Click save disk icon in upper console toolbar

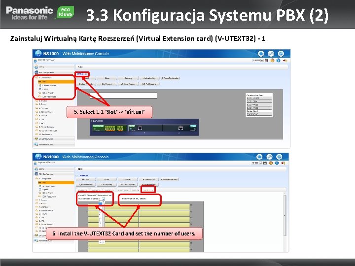click(266, 61)
